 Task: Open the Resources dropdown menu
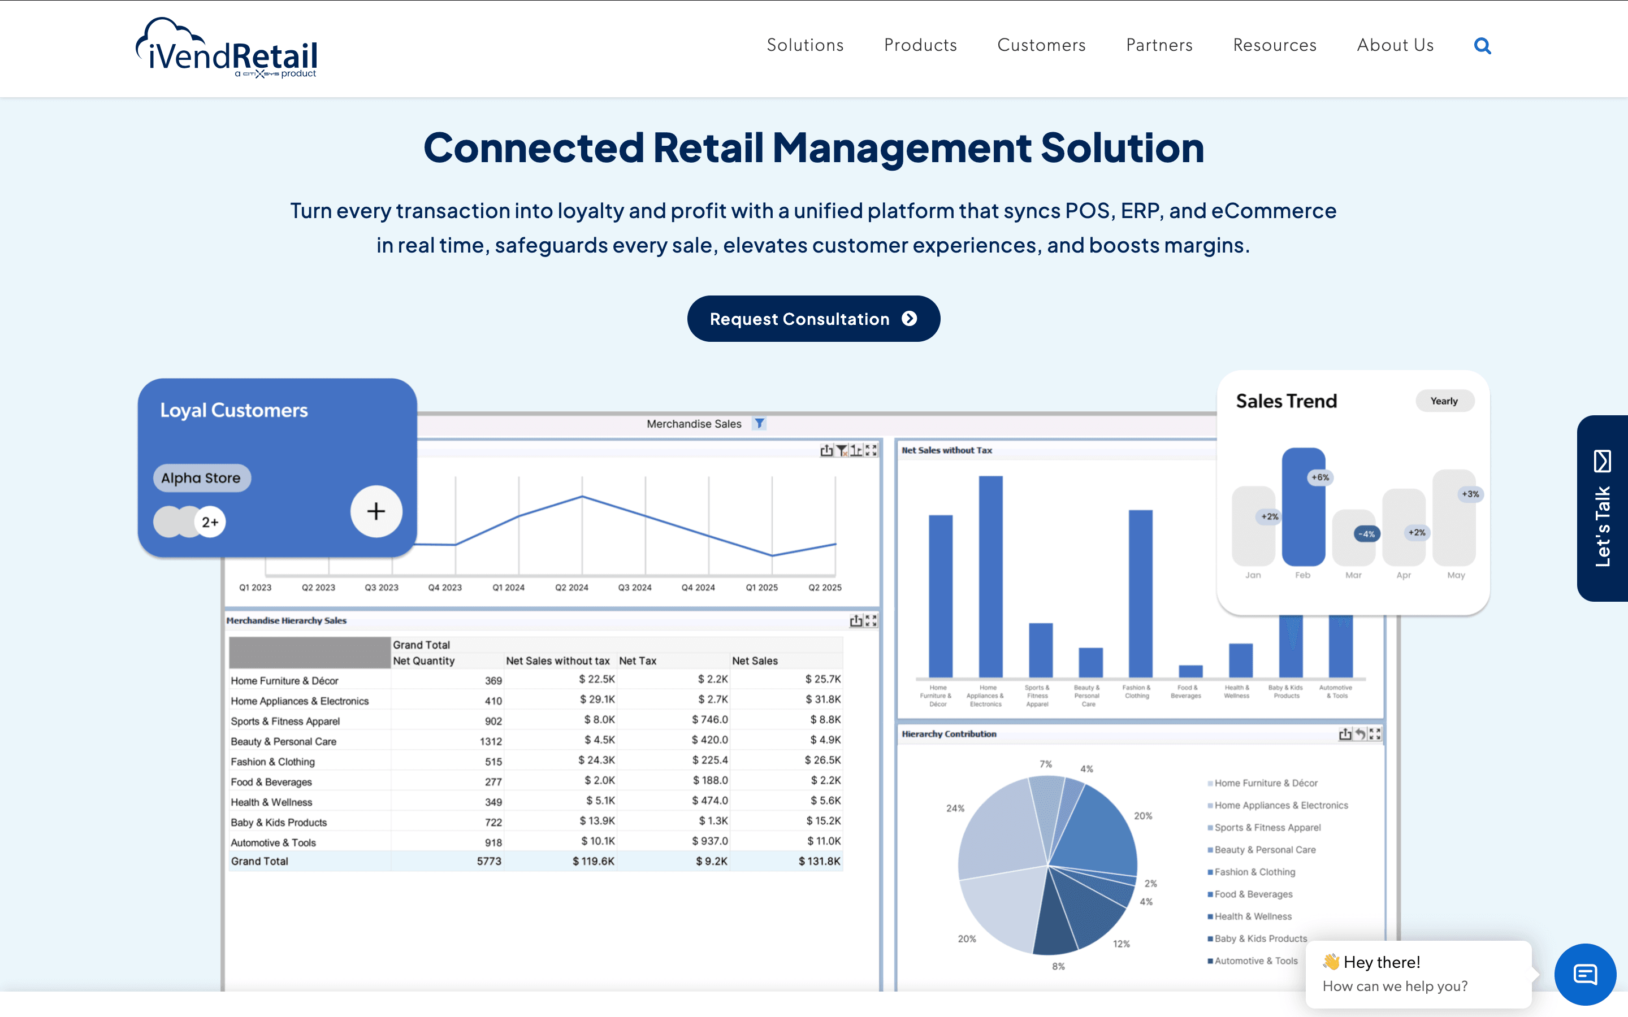(1275, 45)
